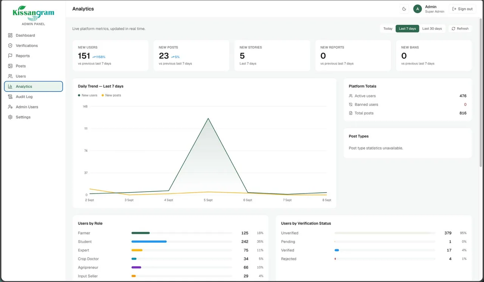Click "Post type statistics unavailable." text
484x282 pixels.
coord(376,148)
